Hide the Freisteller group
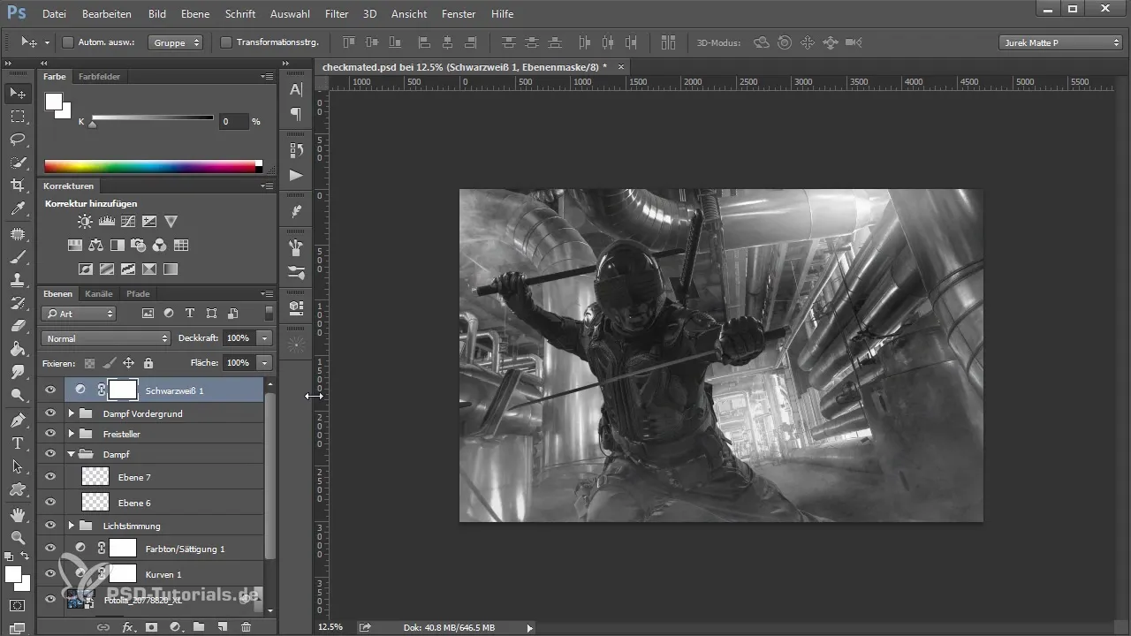Screen dimensions: 1131x636 click(50, 434)
